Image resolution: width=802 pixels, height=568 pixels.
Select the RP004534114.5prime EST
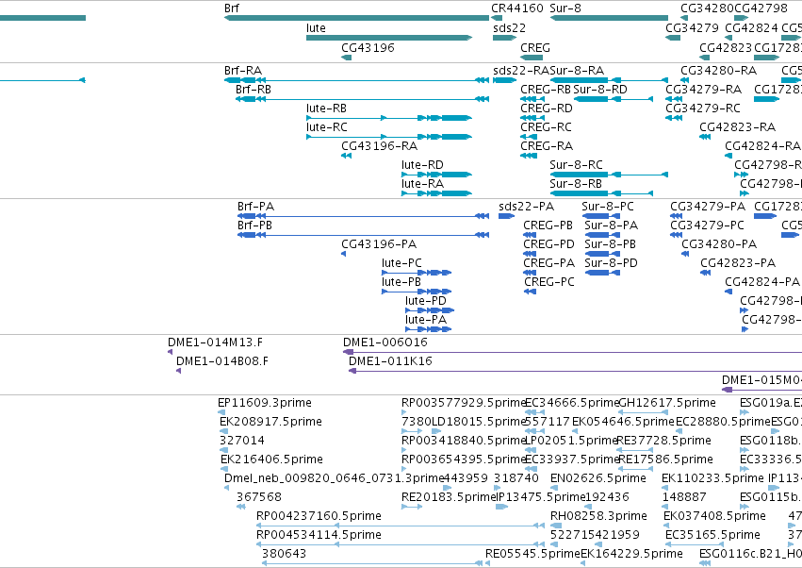(401, 543)
